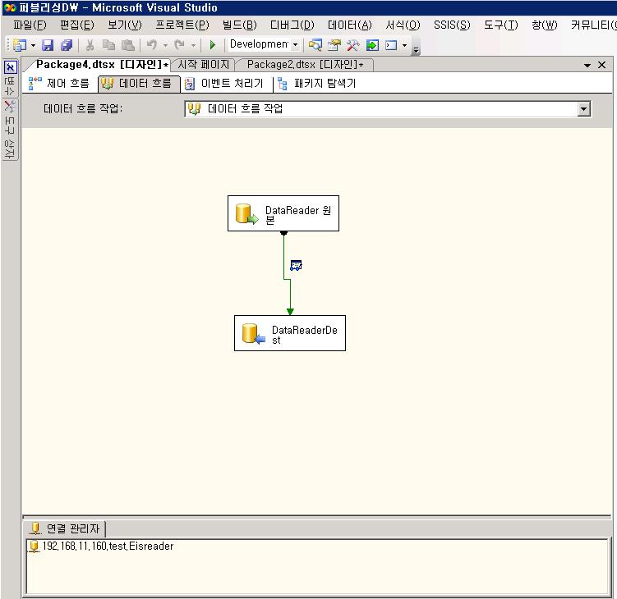The width and height of the screenshot is (617, 599).
Task: Select the 데이터 흐름 designer tab
Action: point(137,84)
